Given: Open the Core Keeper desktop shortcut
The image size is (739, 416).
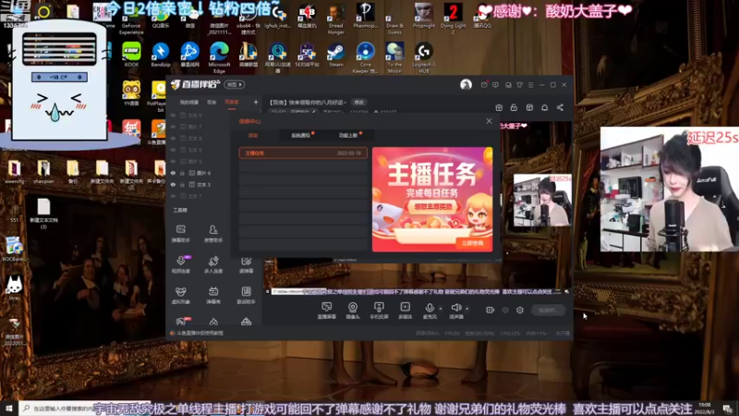Looking at the screenshot, I should [x=365, y=56].
